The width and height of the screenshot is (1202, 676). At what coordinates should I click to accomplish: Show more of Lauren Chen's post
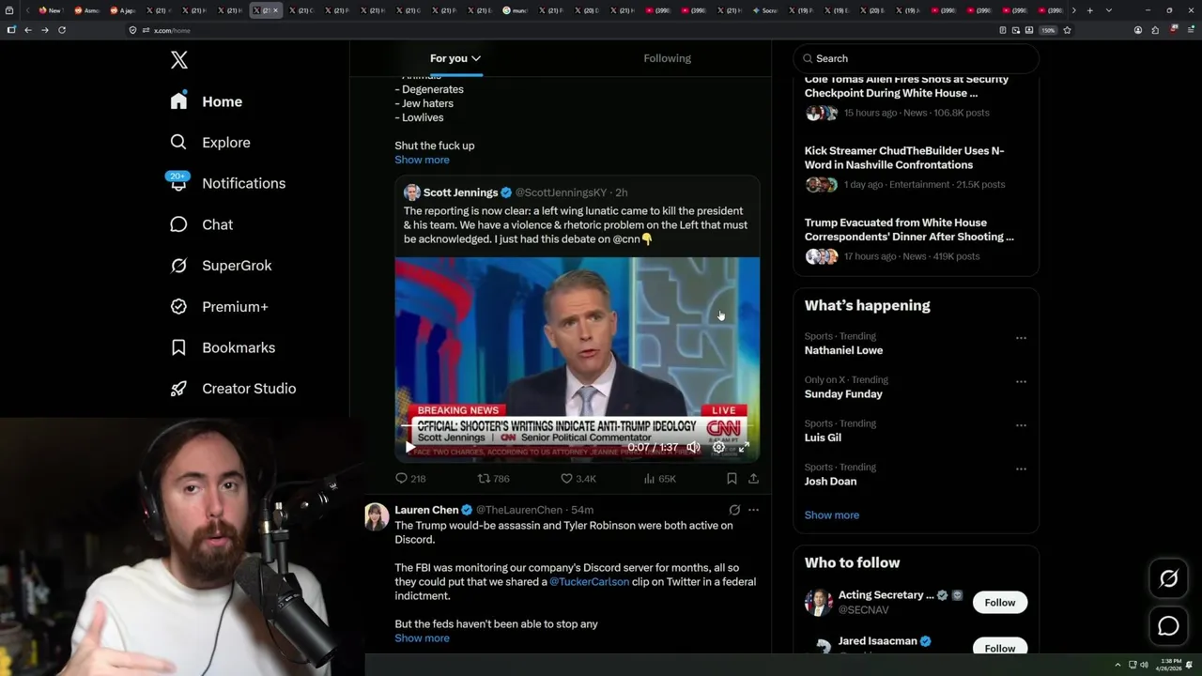422,638
